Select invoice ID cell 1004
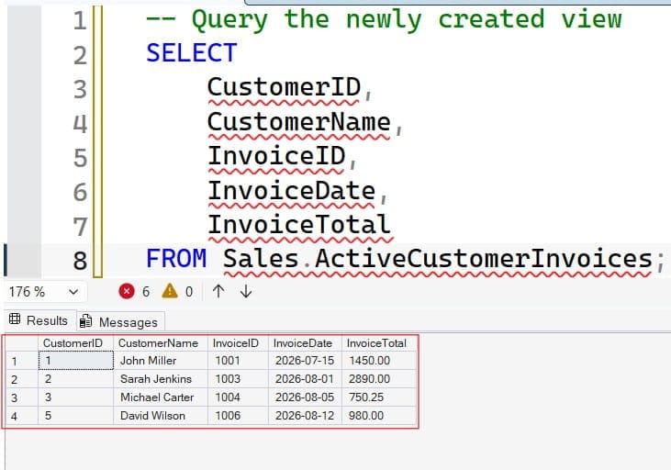 click(x=238, y=397)
